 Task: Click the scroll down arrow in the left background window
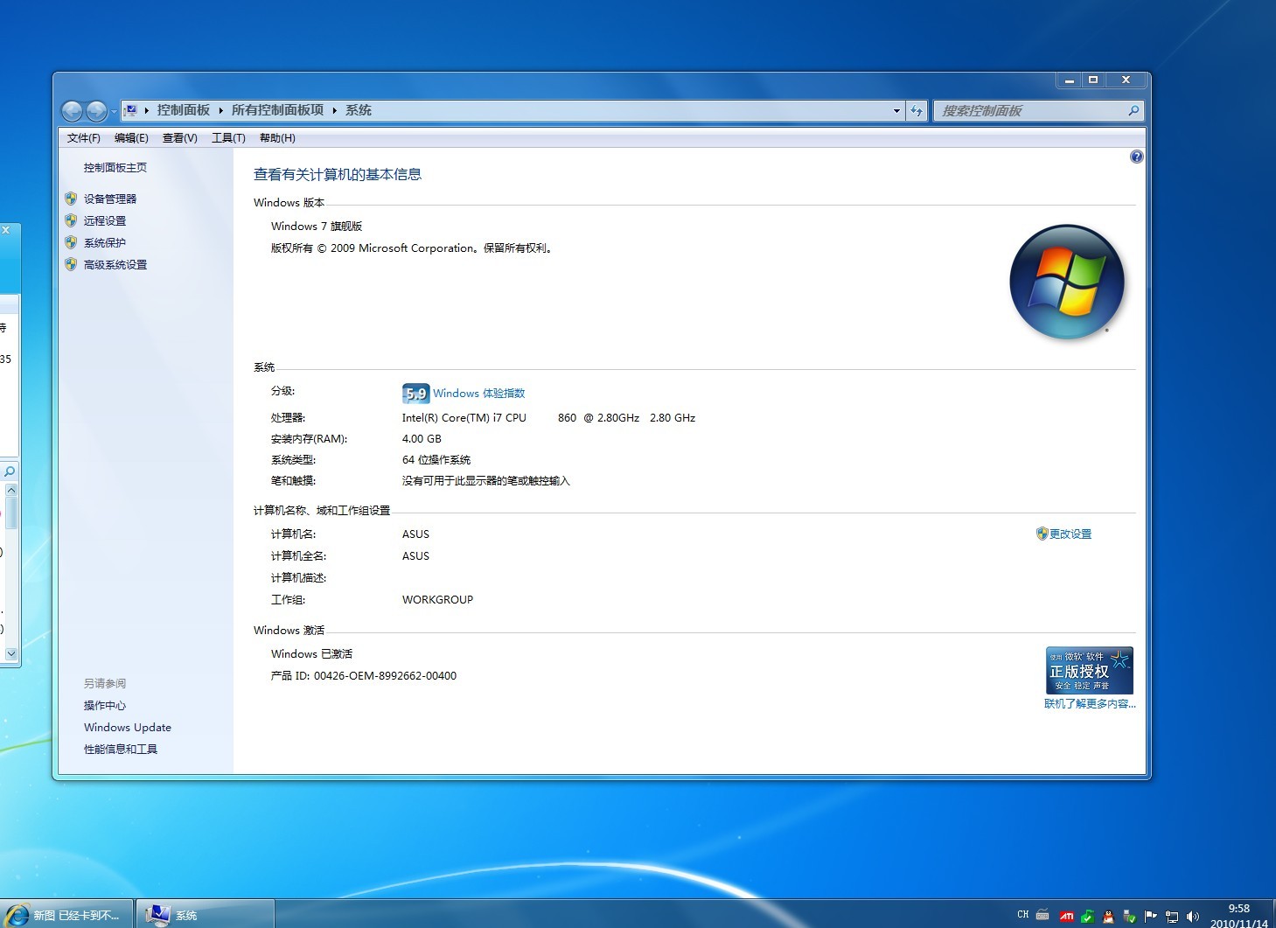pos(11,653)
